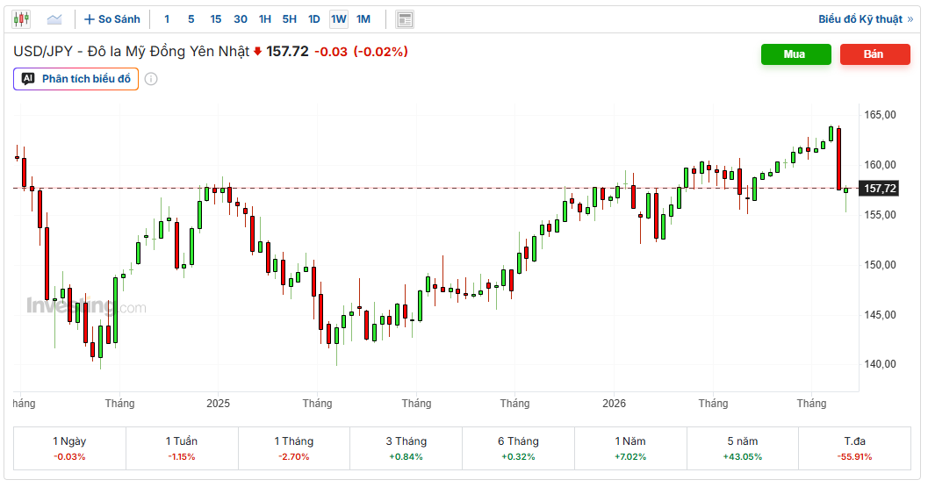
Task: Select the candlestick chart type icon
Action: pos(21,19)
